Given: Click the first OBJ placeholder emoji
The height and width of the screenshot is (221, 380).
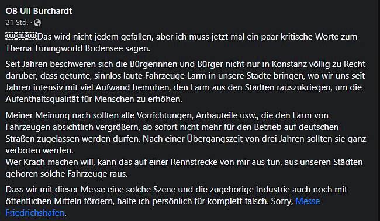Looking at the screenshot, I should [10, 36].
